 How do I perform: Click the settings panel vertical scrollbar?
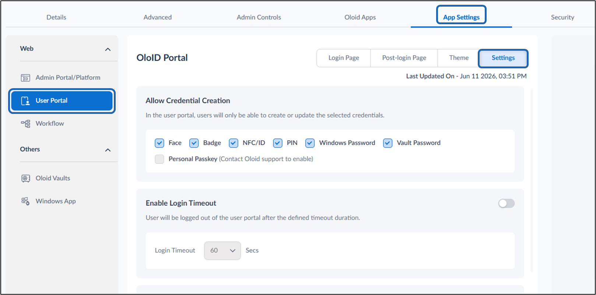(532, 180)
